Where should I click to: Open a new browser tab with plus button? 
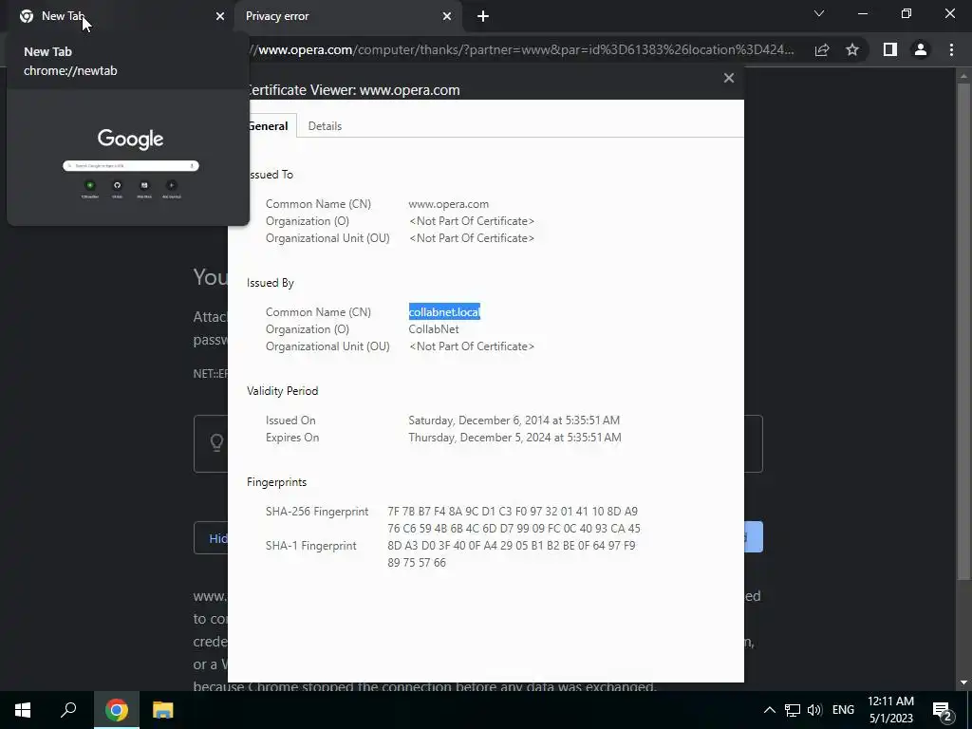point(483,16)
